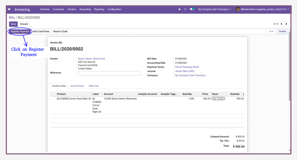
Task: Open the conversations chat icon
Action: click(192, 9)
